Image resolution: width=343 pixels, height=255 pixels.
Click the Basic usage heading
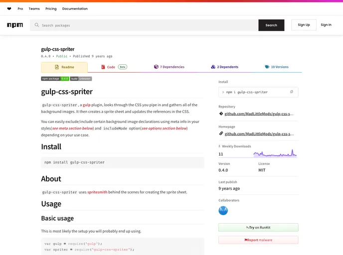[57, 218]
